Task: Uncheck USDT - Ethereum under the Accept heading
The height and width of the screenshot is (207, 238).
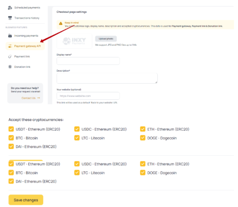Action: 11,129
